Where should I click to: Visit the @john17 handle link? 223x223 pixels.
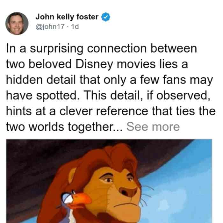[x=50, y=26]
